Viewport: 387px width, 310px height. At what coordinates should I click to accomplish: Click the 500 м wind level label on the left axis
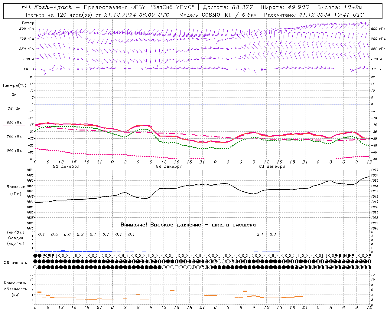coord(29,59)
